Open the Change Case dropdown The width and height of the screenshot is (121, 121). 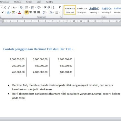tap(15, 7)
